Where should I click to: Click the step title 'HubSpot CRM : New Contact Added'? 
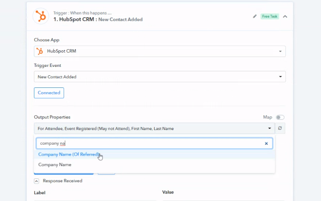(x=98, y=19)
